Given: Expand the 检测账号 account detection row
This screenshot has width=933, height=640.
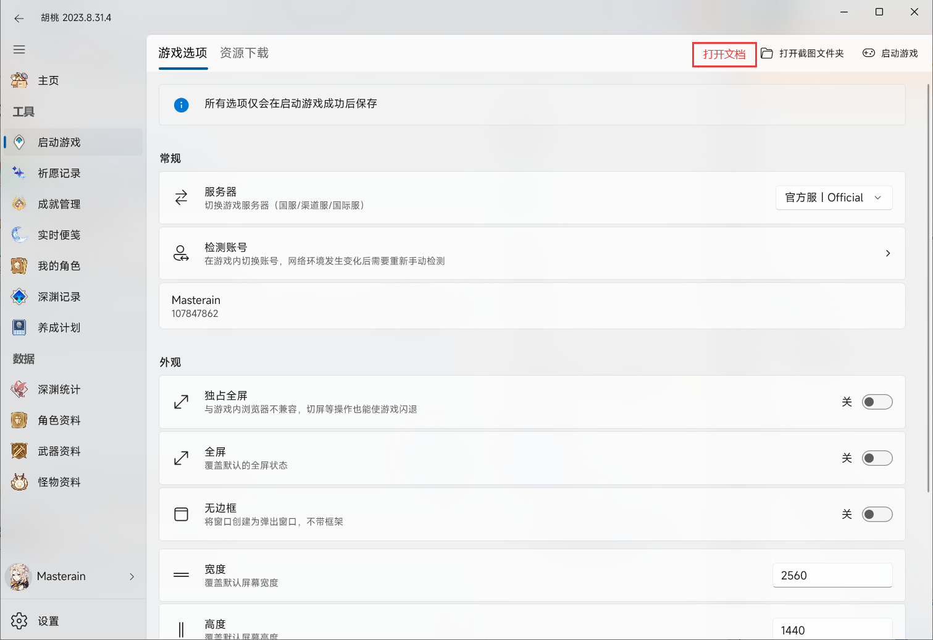Looking at the screenshot, I should tap(887, 253).
